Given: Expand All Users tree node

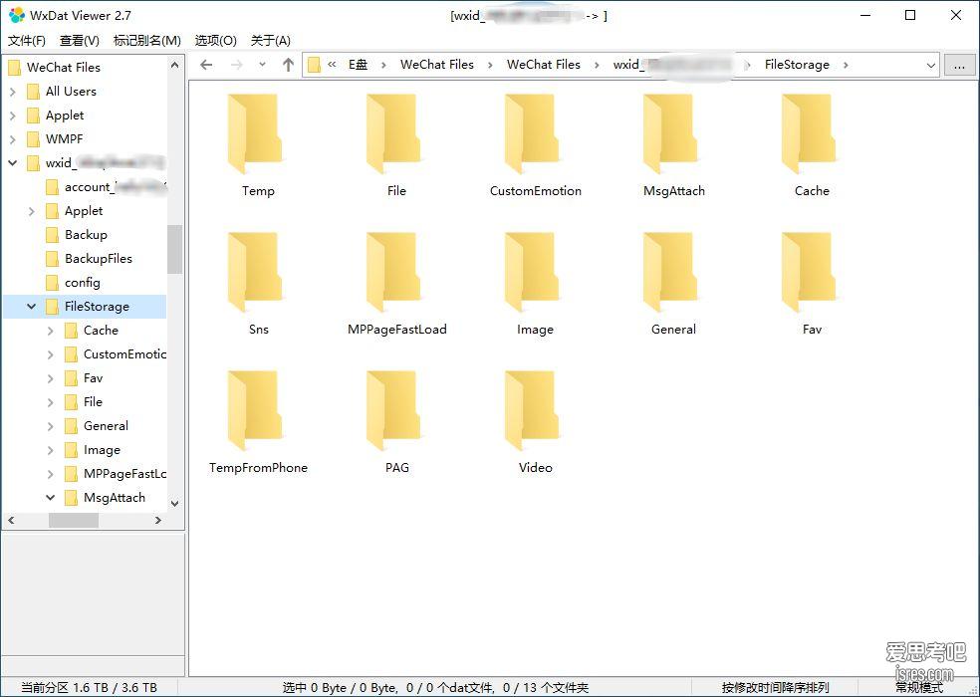Looking at the screenshot, I should [13, 92].
